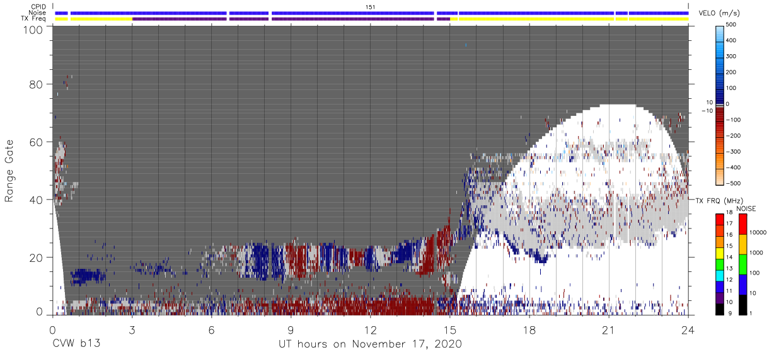Viewport: 774px width, 357px height.
Task: Click the VELO (m/s) legend title
Action: pos(719,13)
